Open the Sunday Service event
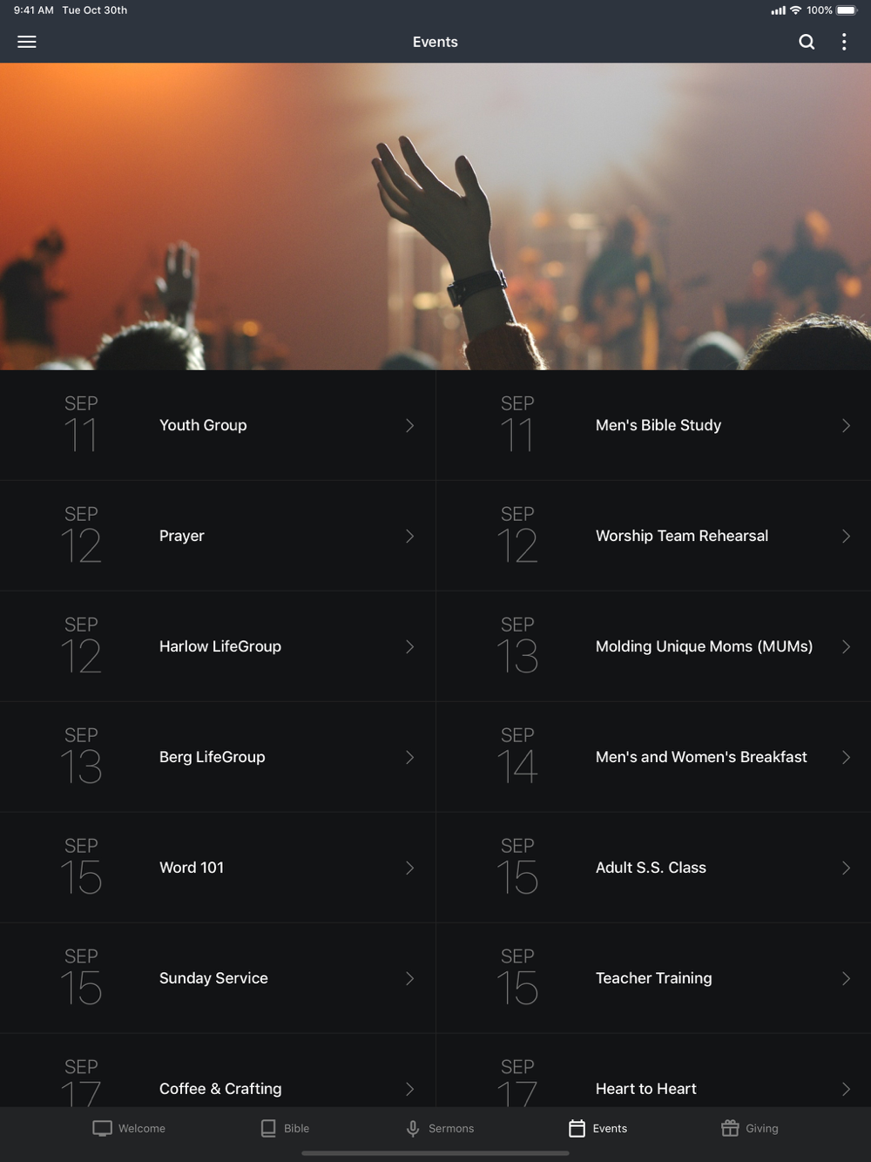This screenshot has width=871, height=1162. [x=218, y=978]
